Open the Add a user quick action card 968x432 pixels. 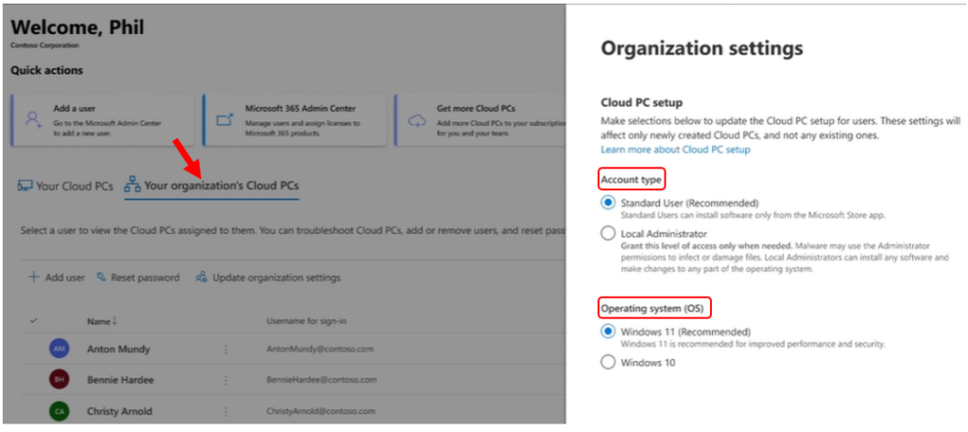coord(102,120)
